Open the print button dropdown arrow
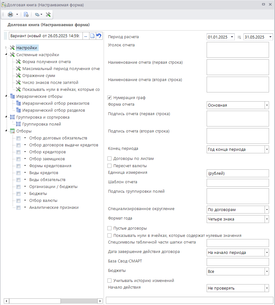 17,15
